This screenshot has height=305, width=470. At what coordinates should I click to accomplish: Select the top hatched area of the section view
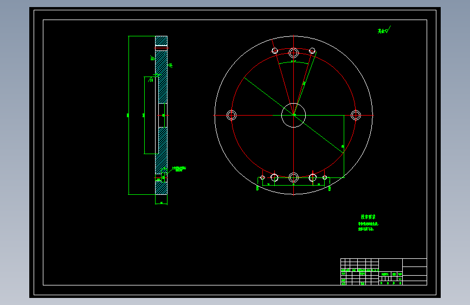pyautogui.click(x=161, y=41)
